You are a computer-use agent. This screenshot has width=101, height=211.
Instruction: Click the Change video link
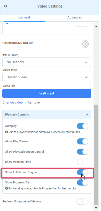13,103
